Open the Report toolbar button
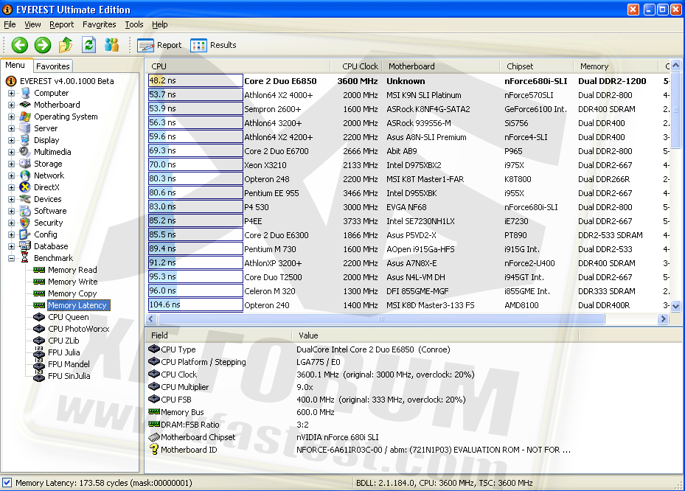This screenshot has height=491, width=685. (x=159, y=45)
